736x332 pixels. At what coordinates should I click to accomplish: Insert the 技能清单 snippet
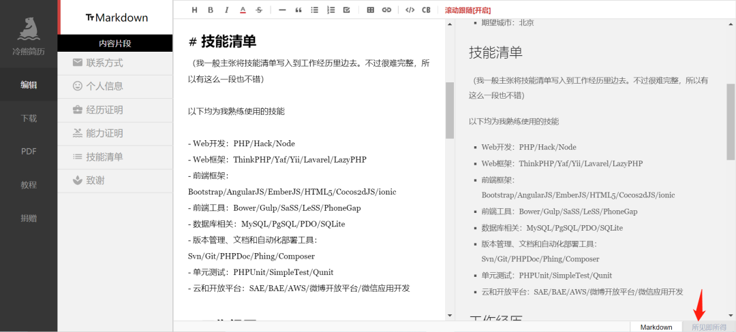click(x=115, y=157)
